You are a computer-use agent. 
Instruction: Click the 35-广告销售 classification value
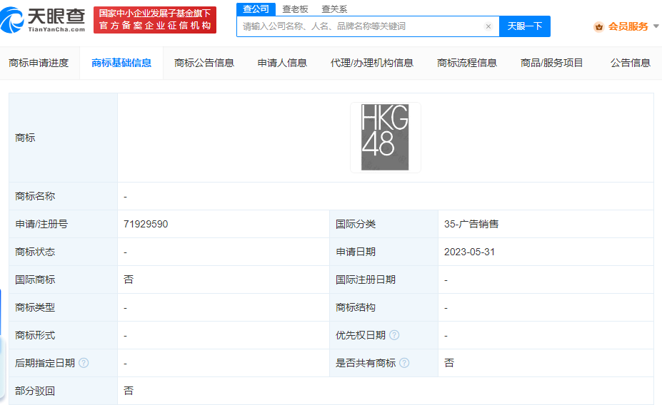pos(471,224)
